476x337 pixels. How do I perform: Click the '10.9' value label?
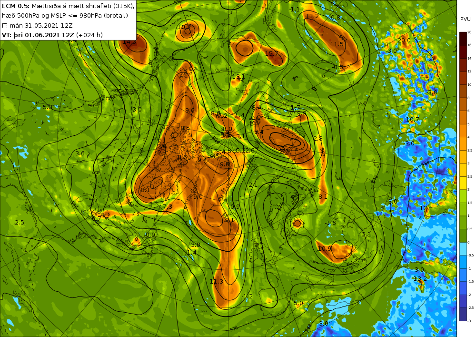(x=325, y=248)
